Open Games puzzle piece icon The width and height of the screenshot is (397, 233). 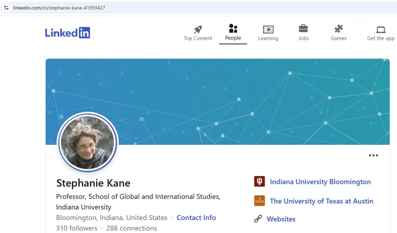(x=338, y=29)
